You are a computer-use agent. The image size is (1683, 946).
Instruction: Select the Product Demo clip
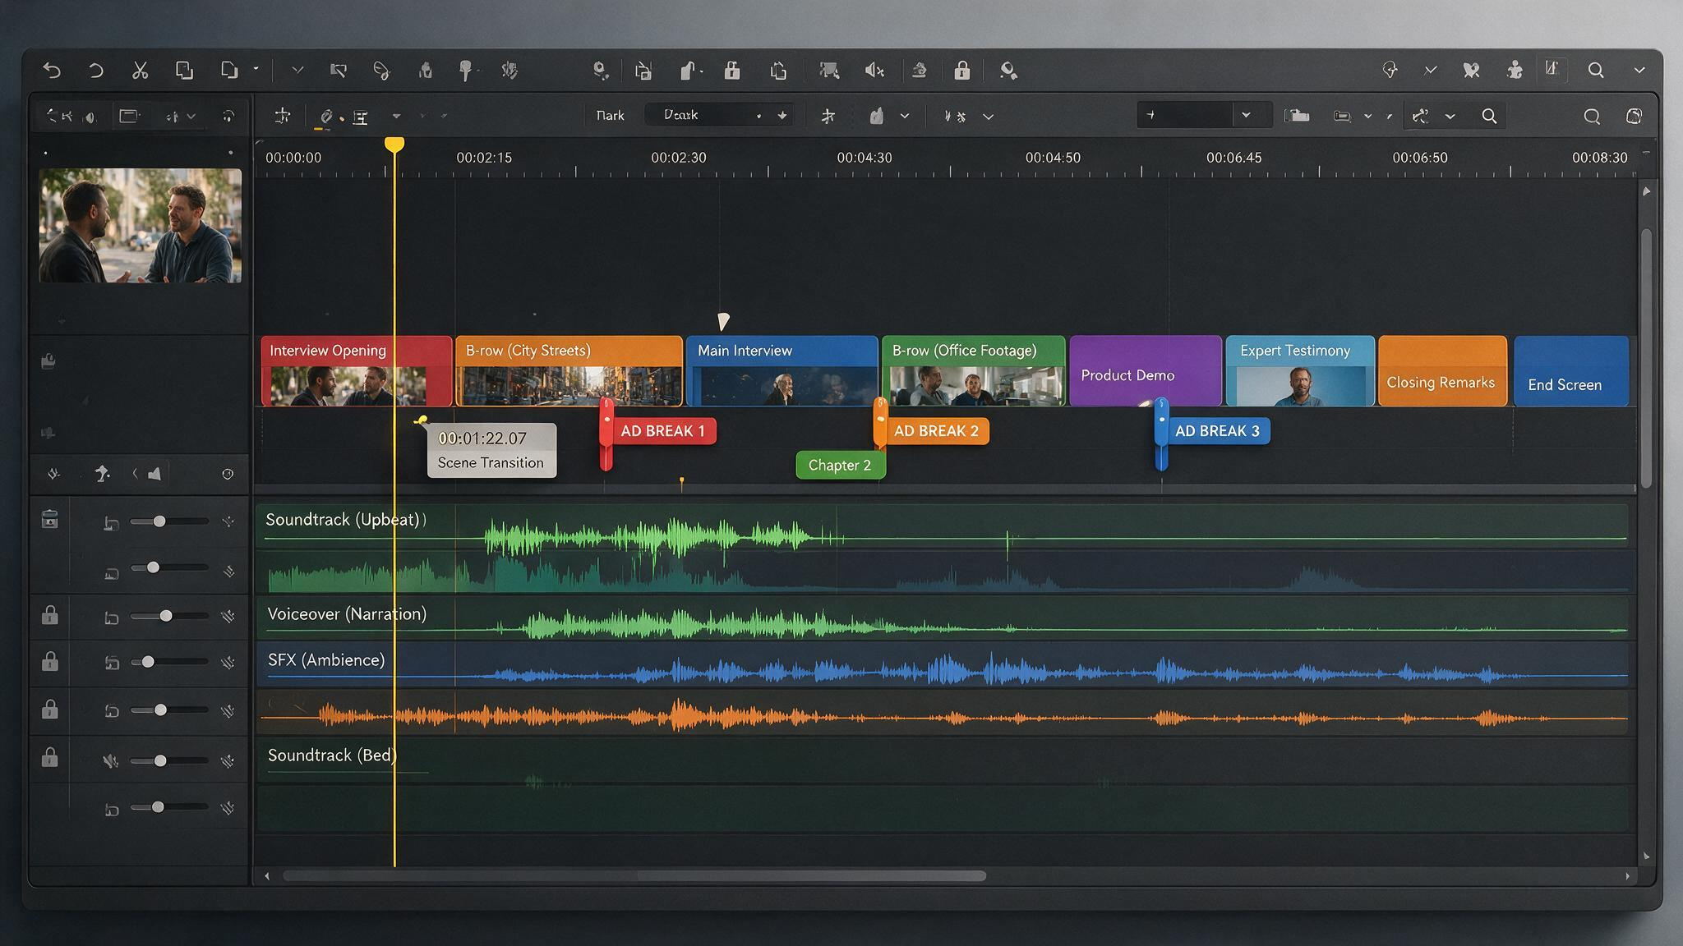1146,370
